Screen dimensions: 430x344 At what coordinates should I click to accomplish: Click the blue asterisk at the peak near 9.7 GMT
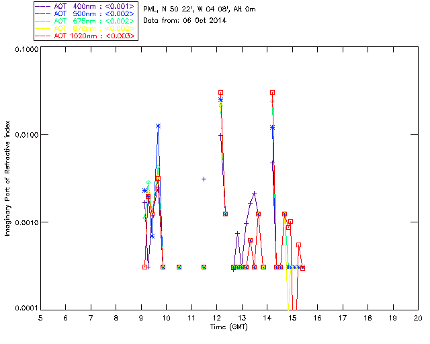(159, 126)
